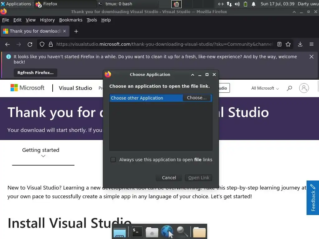Bookmark this page with star icon
This screenshot has width=319, height=239.
coord(288,44)
